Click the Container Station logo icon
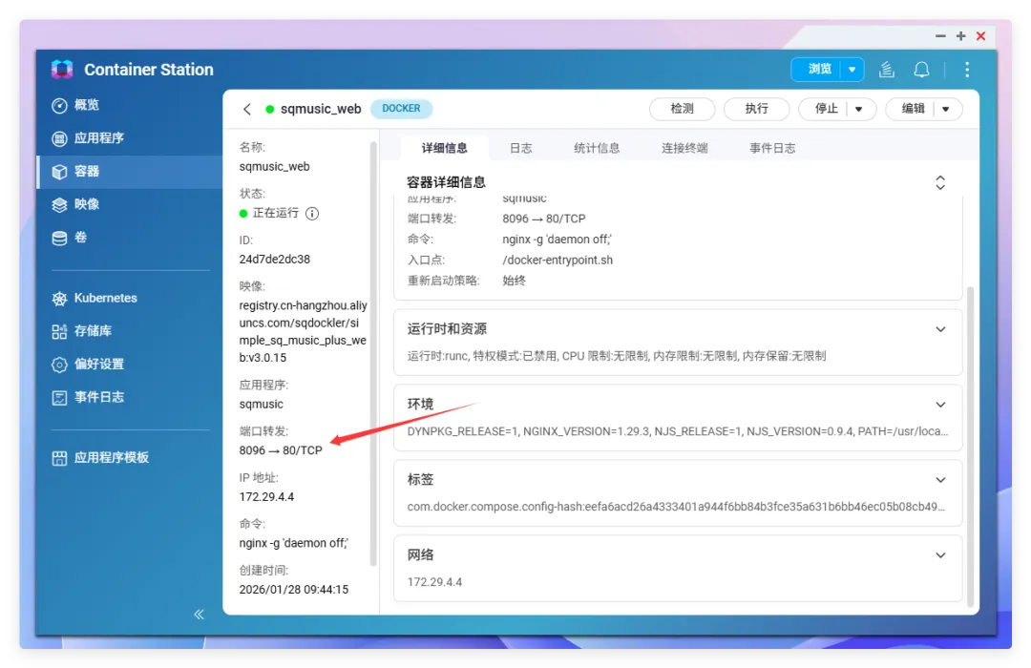This screenshot has height=668, width=1031. [62, 69]
